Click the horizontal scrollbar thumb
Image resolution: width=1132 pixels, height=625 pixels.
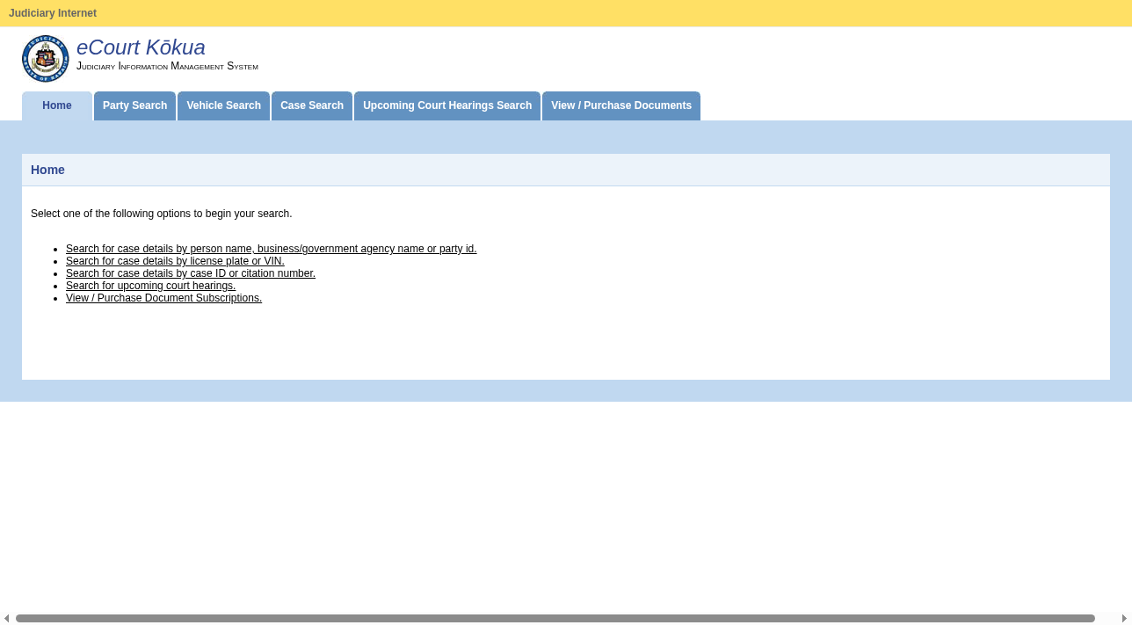point(555,618)
